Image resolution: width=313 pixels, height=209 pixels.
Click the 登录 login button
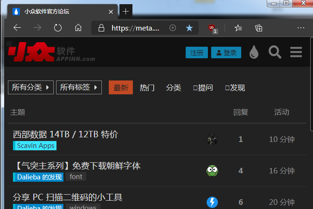(226, 53)
